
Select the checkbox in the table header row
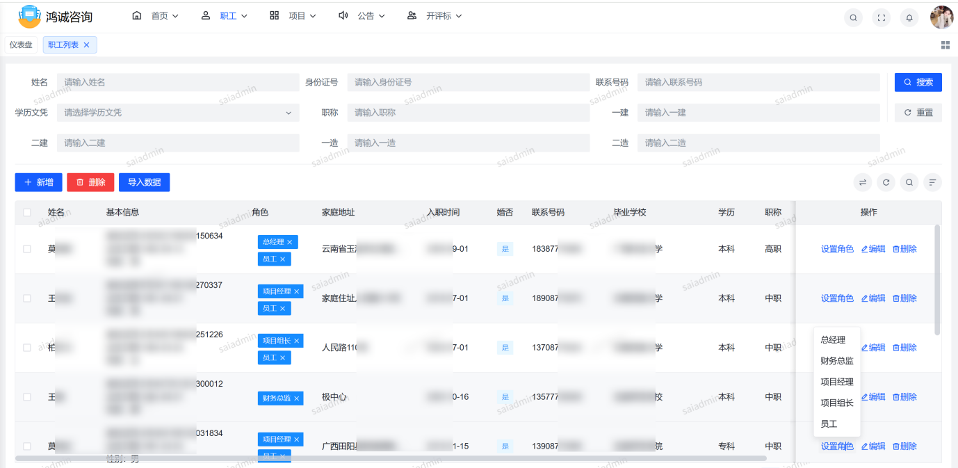coord(27,212)
